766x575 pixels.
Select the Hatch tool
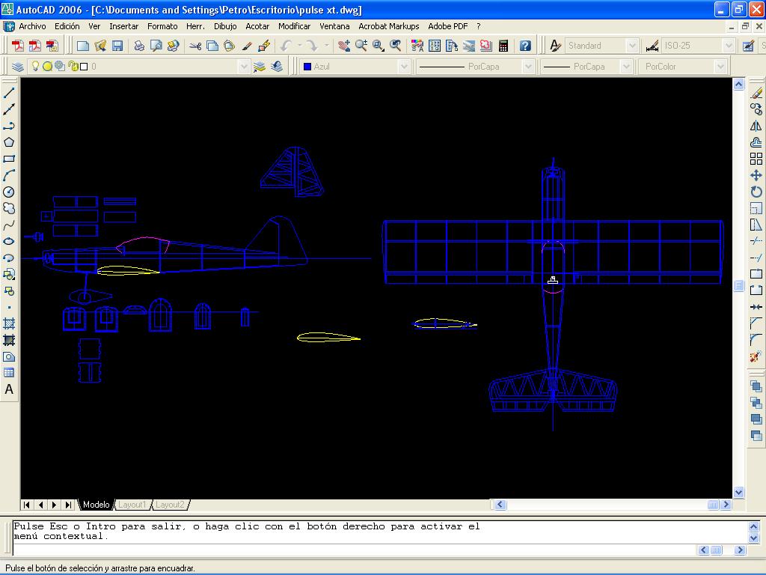(x=9, y=323)
